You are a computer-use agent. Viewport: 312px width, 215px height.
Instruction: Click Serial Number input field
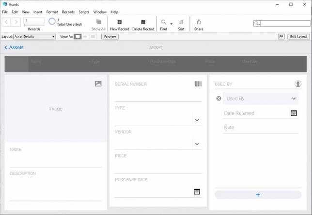(x=158, y=95)
